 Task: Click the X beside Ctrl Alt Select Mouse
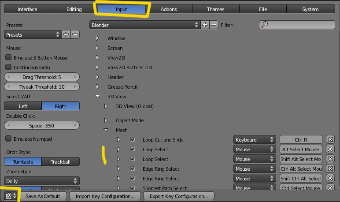pyautogui.click(x=330, y=169)
